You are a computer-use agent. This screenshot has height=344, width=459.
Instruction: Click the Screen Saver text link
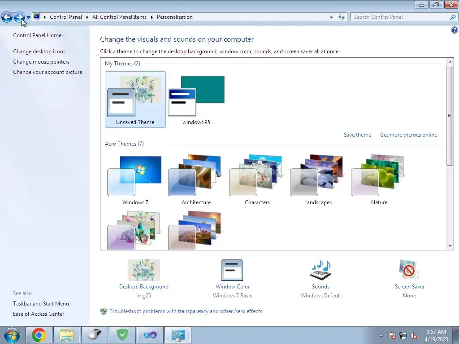(410, 287)
